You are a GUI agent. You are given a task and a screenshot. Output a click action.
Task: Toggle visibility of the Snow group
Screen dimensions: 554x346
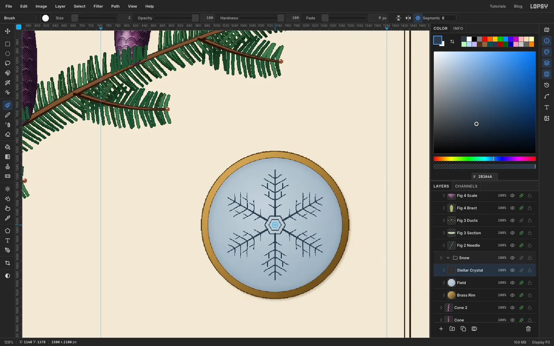click(512, 258)
